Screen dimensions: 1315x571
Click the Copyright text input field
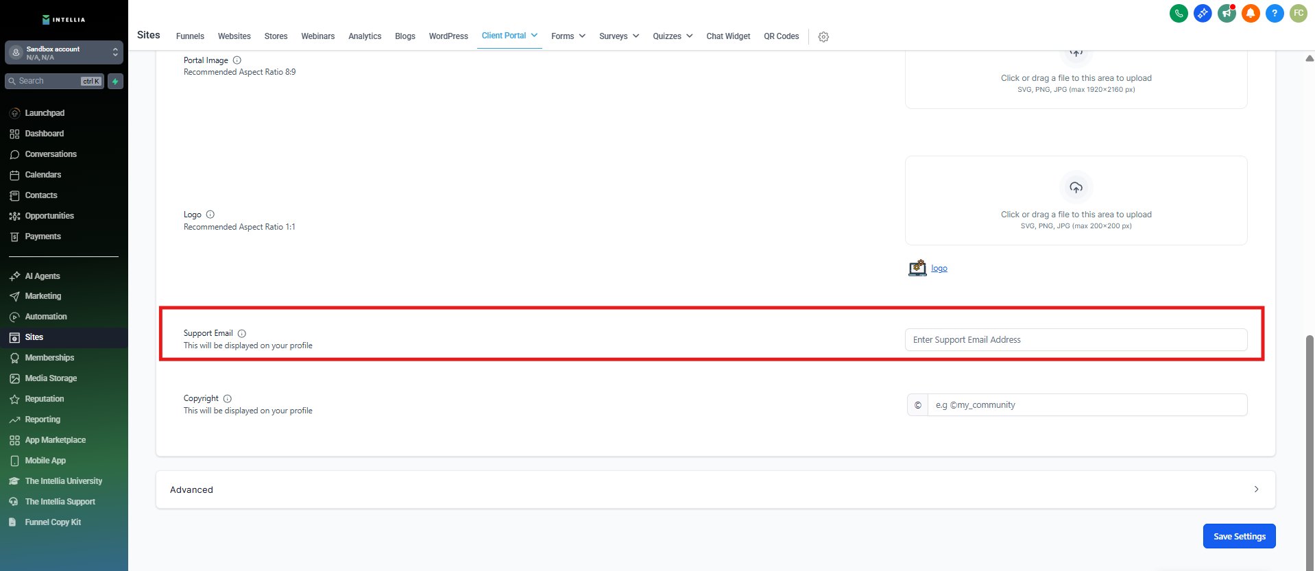pos(1087,405)
